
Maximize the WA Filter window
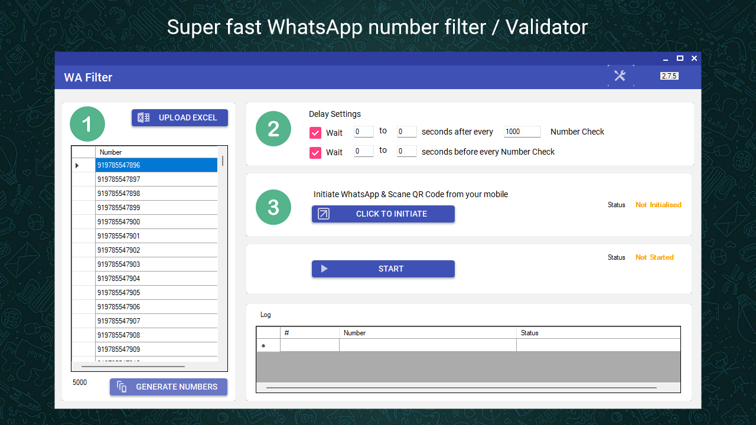click(x=680, y=58)
